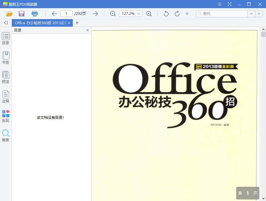
Task: Open the 127.2% zoom level dropdown
Action: coord(131,14)
